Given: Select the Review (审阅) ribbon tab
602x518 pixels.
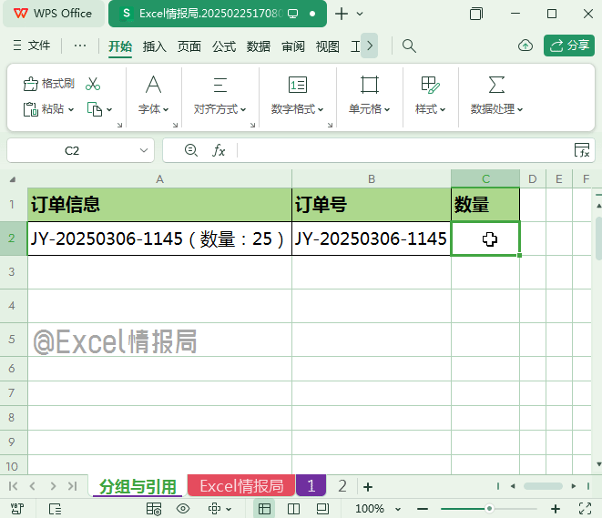Looking at the screenshot, I should tap(293, 46).
